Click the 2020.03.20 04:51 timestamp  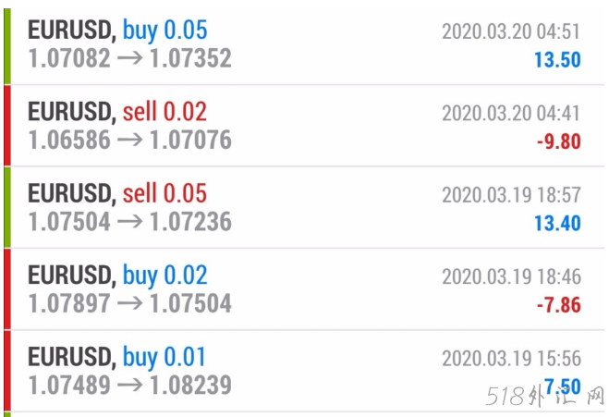[x=511, y=32]
